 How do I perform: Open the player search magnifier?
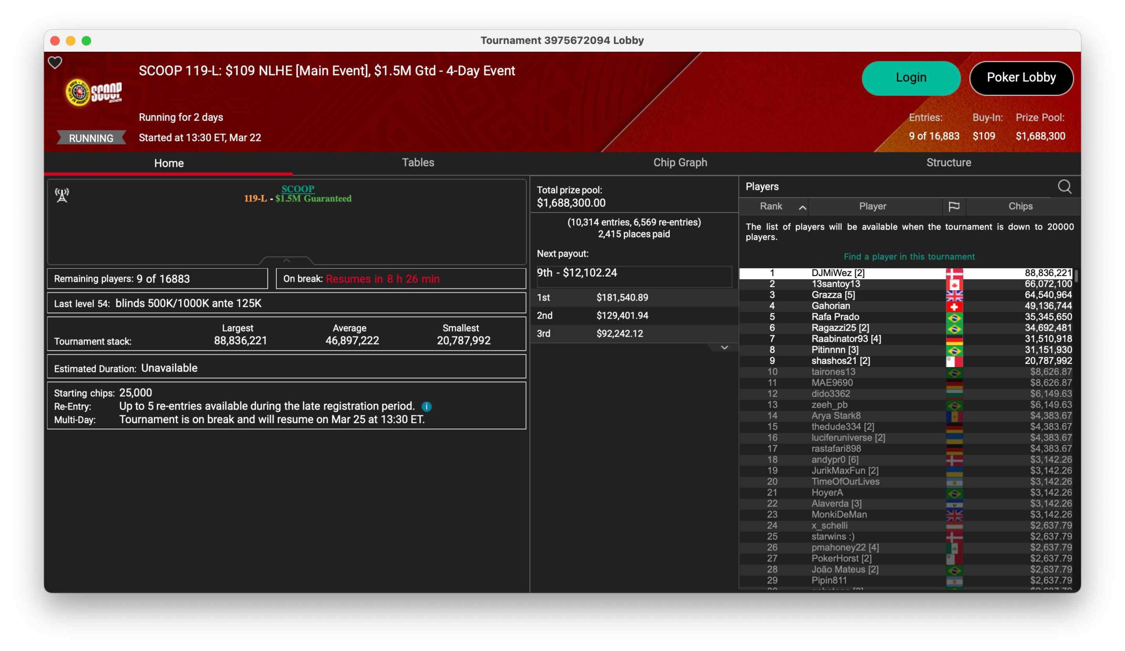coord(1064,187)
